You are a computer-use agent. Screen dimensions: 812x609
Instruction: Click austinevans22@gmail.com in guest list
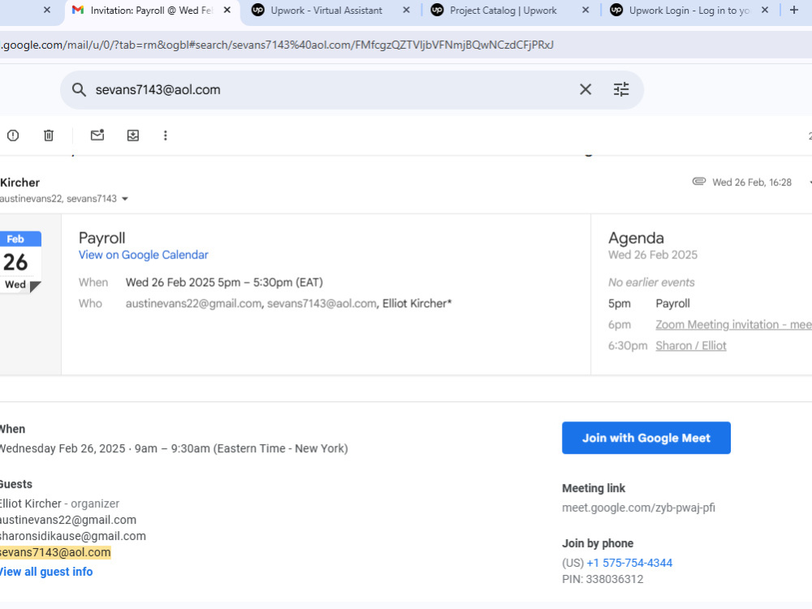point(68,520)
